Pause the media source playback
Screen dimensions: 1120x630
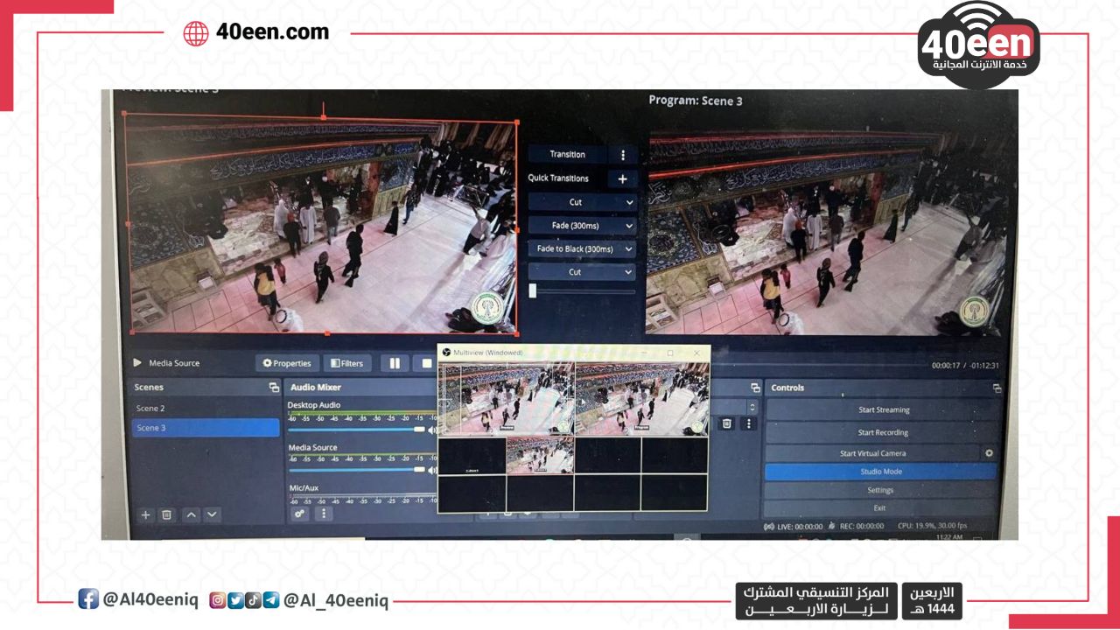(x=395, y=363)
